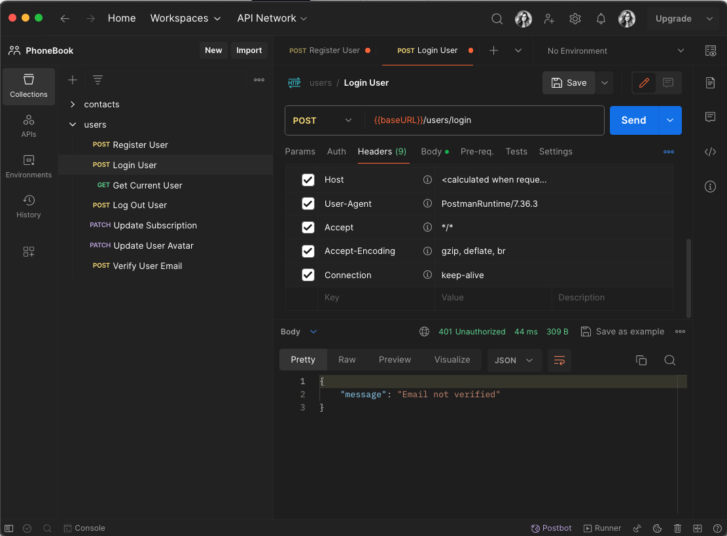This screenshot has height=536, width=727.
Task: Collapse the users collection folder
Action: [x=73, y=124]
